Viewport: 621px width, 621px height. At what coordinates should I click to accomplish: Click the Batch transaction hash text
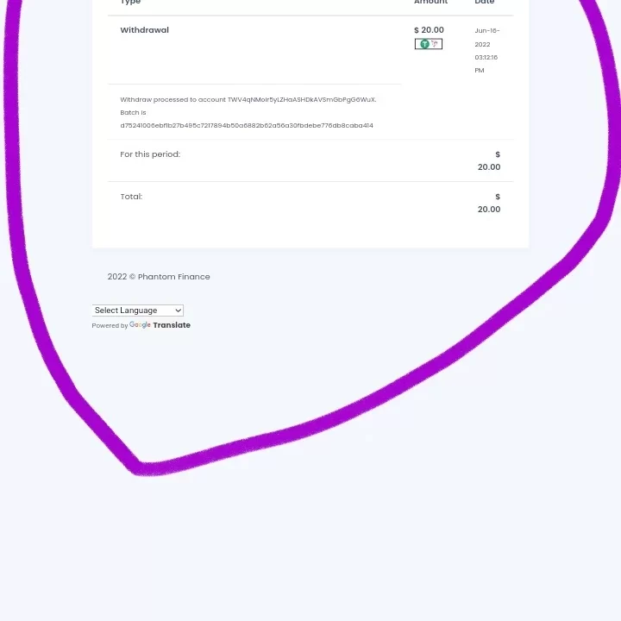[x=247, y=126]
